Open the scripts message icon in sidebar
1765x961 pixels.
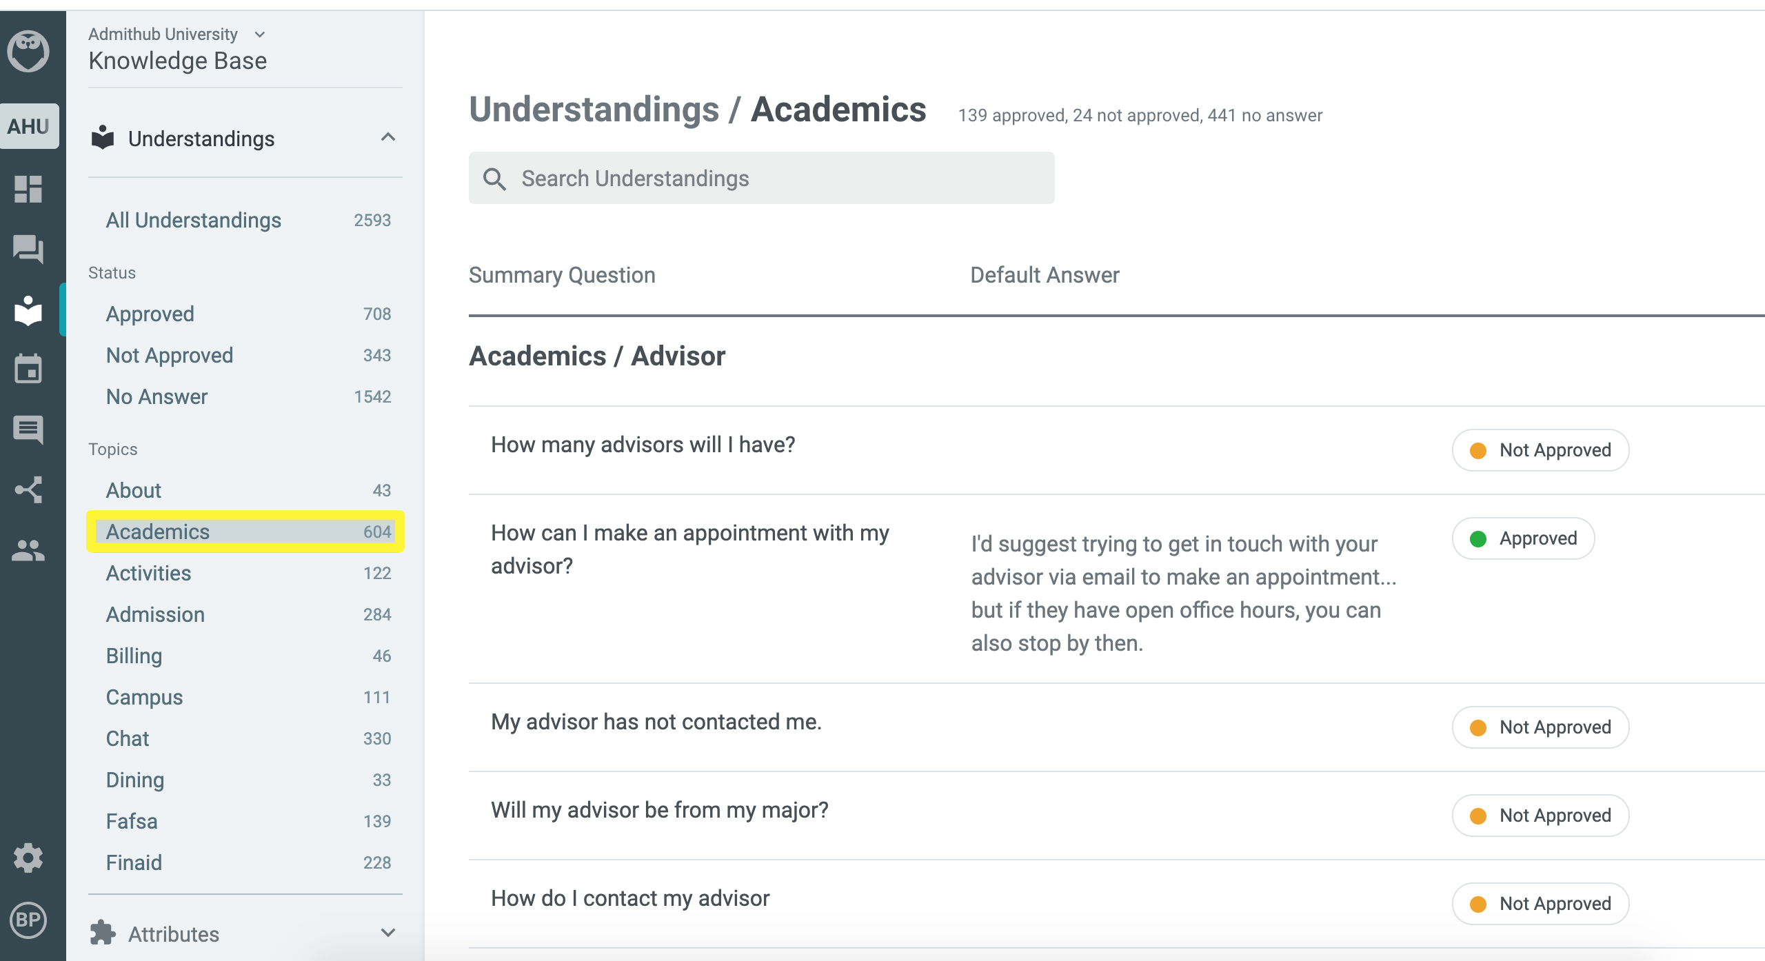(x=28, y=429)
